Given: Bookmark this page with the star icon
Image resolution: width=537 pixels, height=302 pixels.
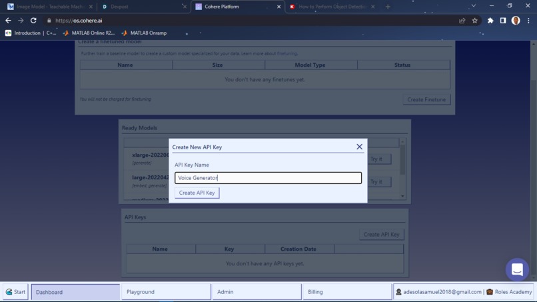Looking at the screenshot, I should (x=474, y=21).
